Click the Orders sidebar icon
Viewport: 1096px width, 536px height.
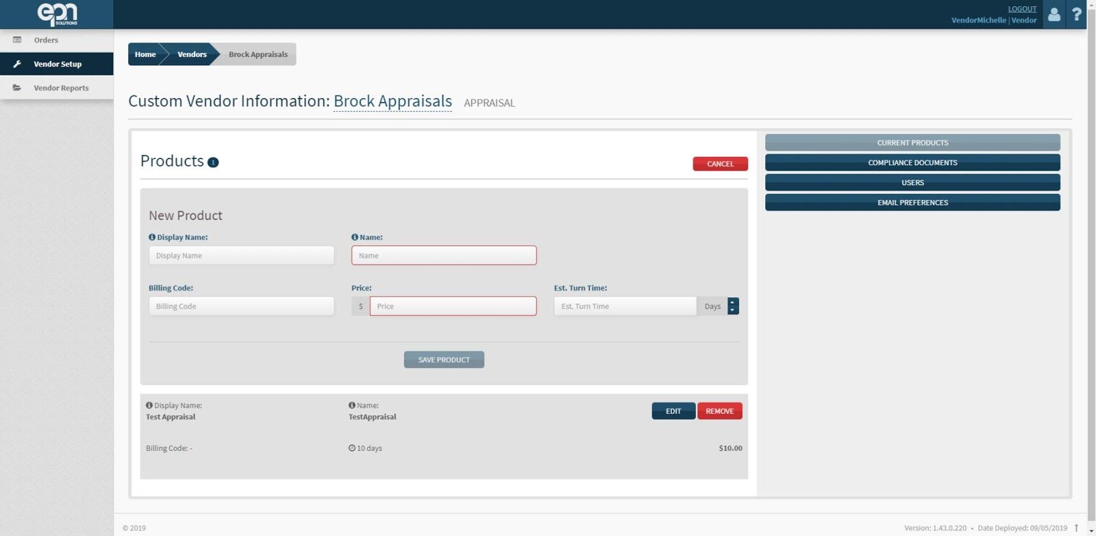[17, 40]
